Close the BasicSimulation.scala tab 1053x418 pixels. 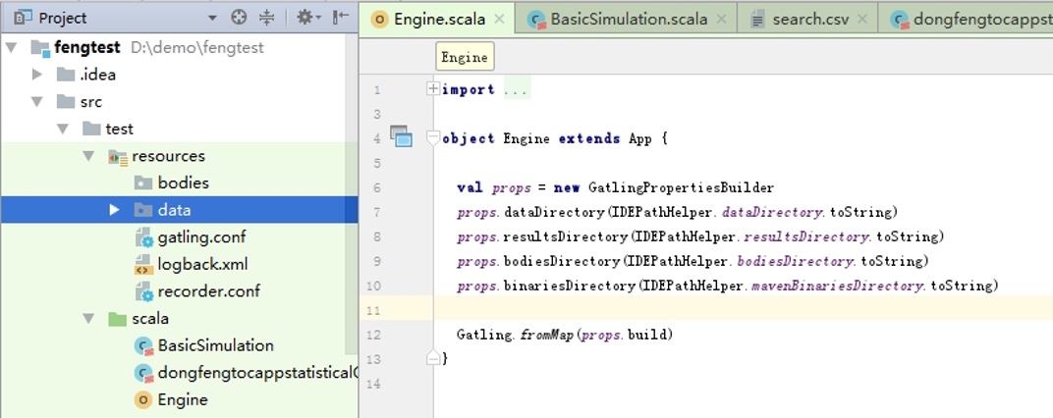[721, 19]
